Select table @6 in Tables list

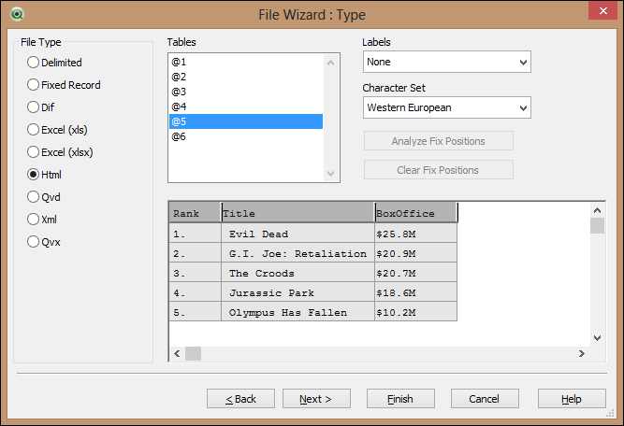(246, 136)
